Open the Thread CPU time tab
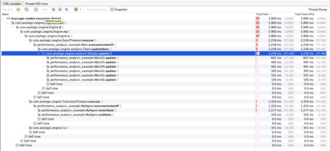This screenshot has width=330, height=151. click(x=36, y=4)
